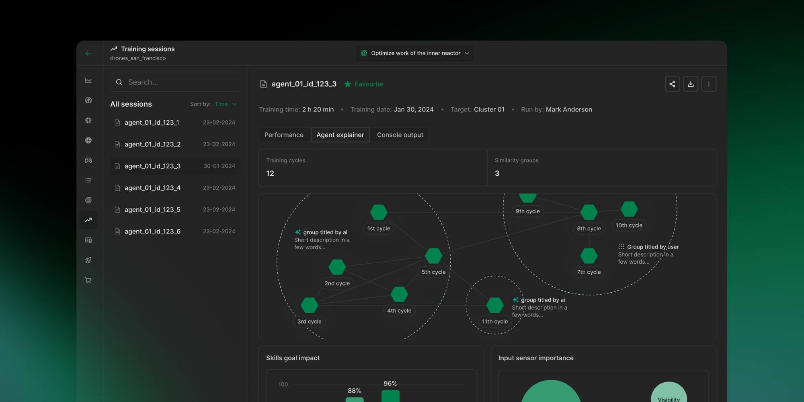
Task: Click the back arrow icon
Action: [x=88, y=53]
